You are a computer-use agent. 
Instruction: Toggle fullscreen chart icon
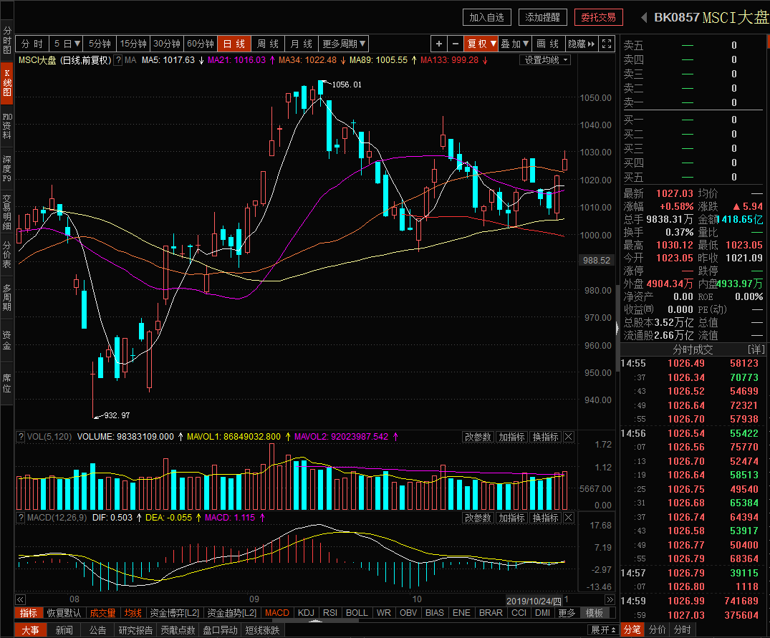coord(607,44)
